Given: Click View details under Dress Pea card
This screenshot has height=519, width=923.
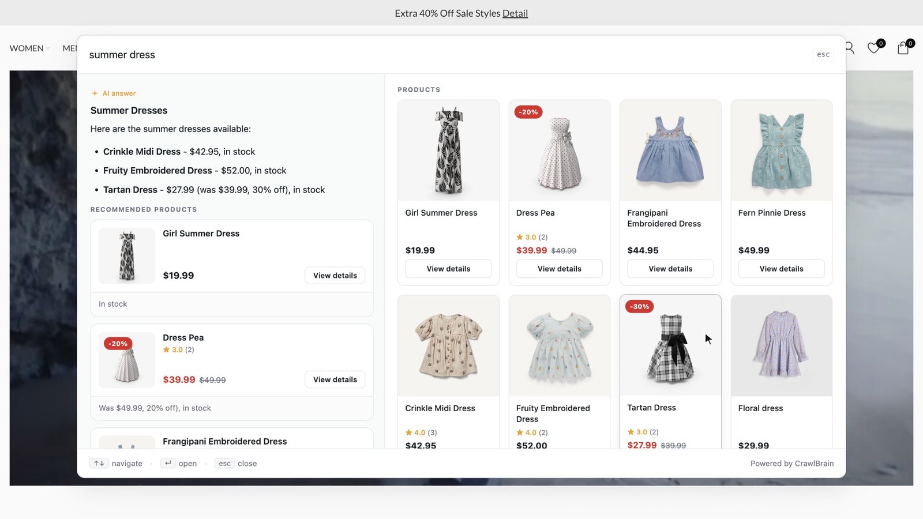Looking at the screenshot, I should click(560, 269).
